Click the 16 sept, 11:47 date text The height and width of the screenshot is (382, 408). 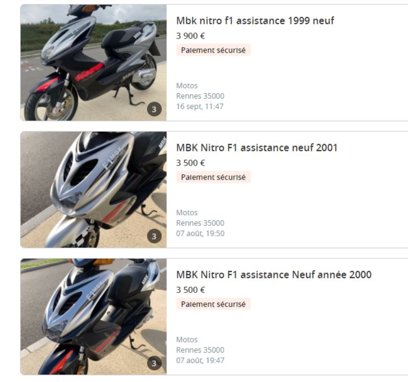pos(200,106)
